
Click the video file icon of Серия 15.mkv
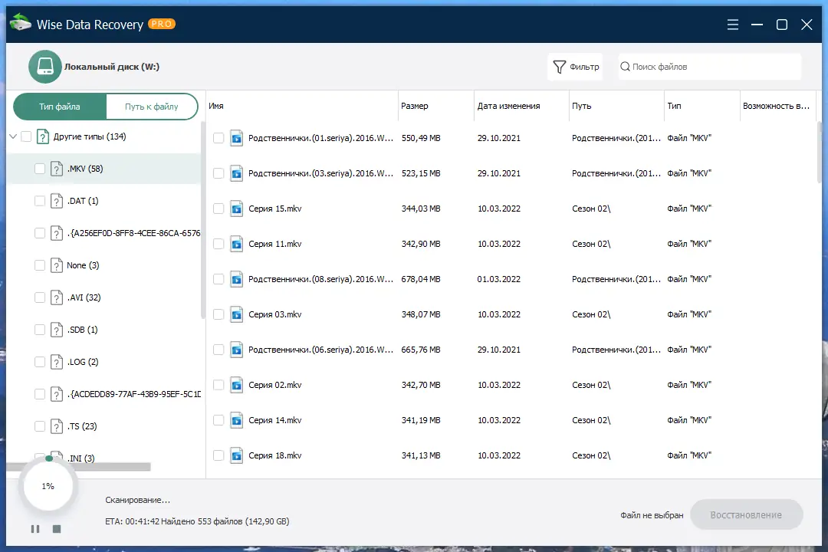click(x=237, y=209)
